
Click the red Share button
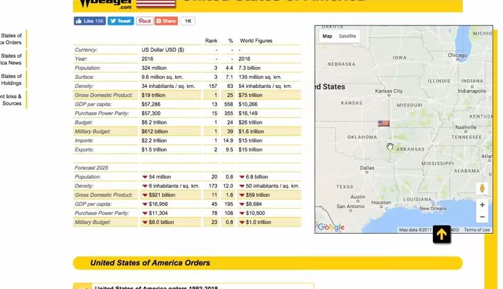tap(166, 21)
